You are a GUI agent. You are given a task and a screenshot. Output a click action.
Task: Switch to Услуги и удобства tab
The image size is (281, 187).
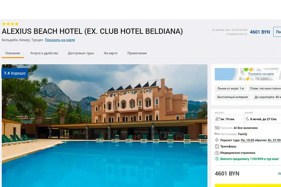[44, 53]
